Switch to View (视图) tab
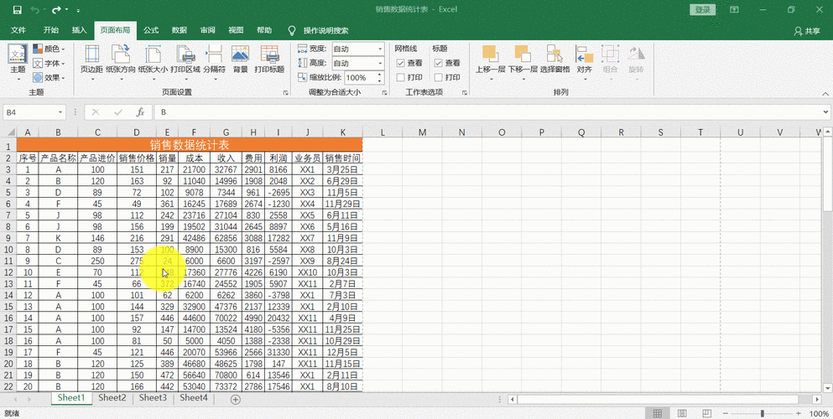Image resolution: width=833 pixels, height=419 pixels. point(236,30)
